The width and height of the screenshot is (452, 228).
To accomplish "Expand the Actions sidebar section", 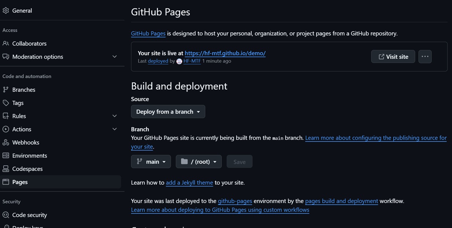I will click(x=114, y=129).
